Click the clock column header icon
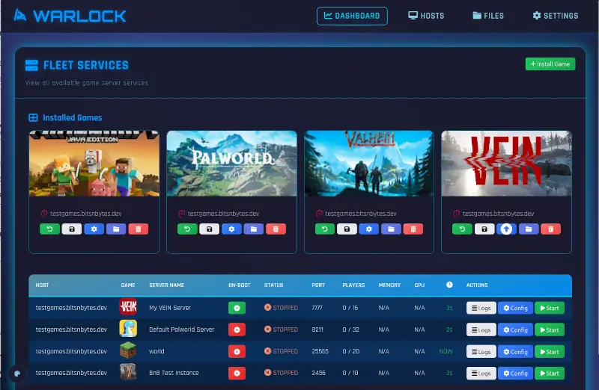Image resolution: width=599 pixels, height=390 pixels. coord(449,285)
